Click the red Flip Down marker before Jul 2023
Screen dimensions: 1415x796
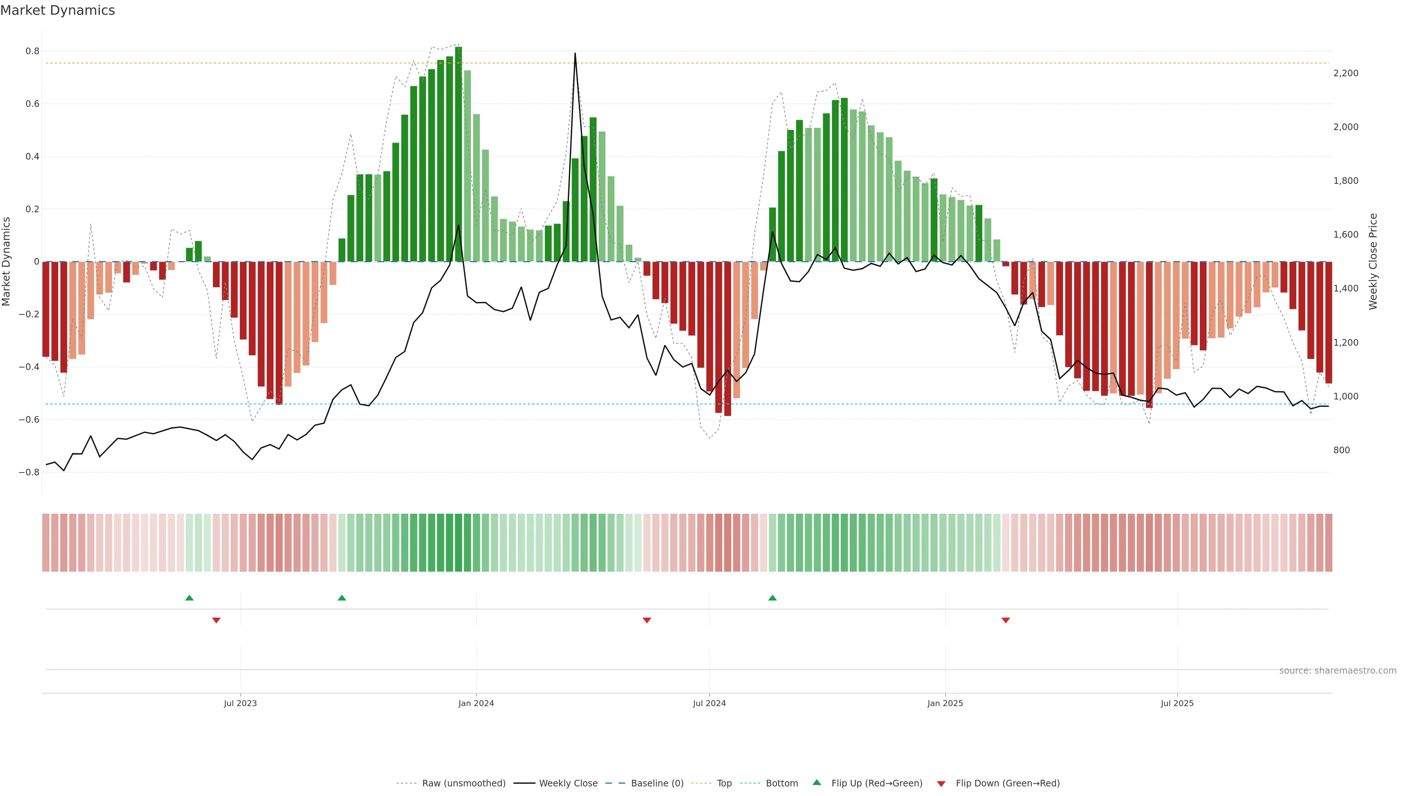[216, 620]
